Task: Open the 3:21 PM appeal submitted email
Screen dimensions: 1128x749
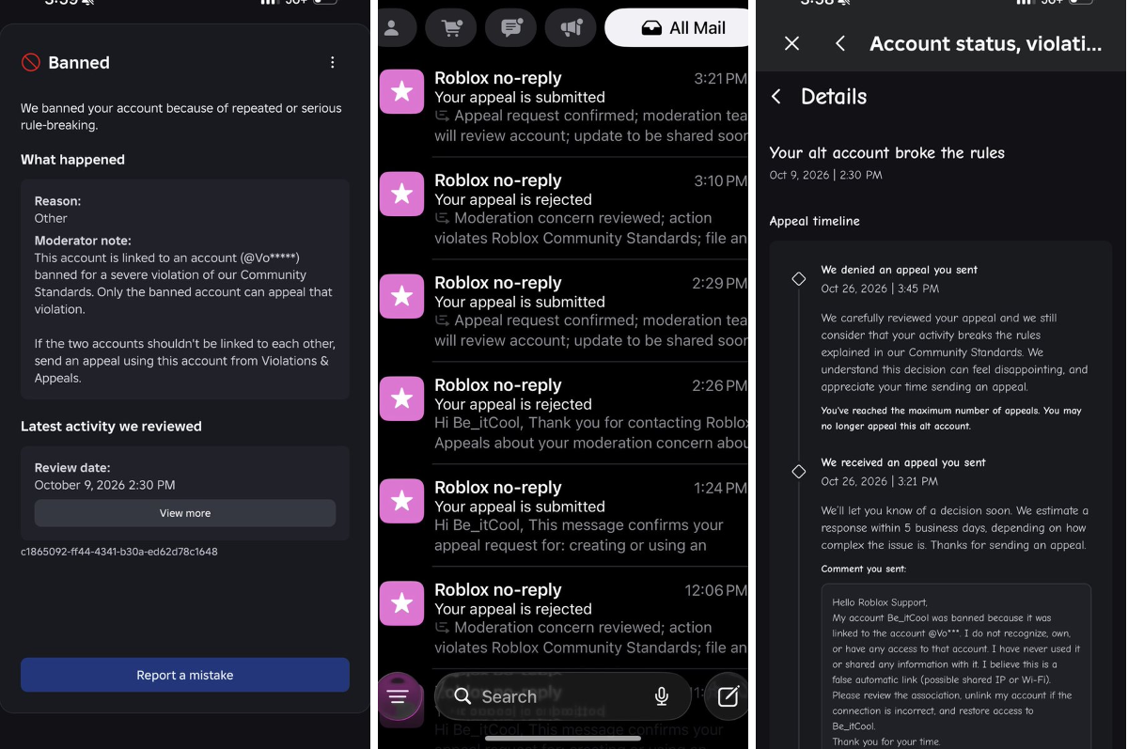Action: click(564, 106)
